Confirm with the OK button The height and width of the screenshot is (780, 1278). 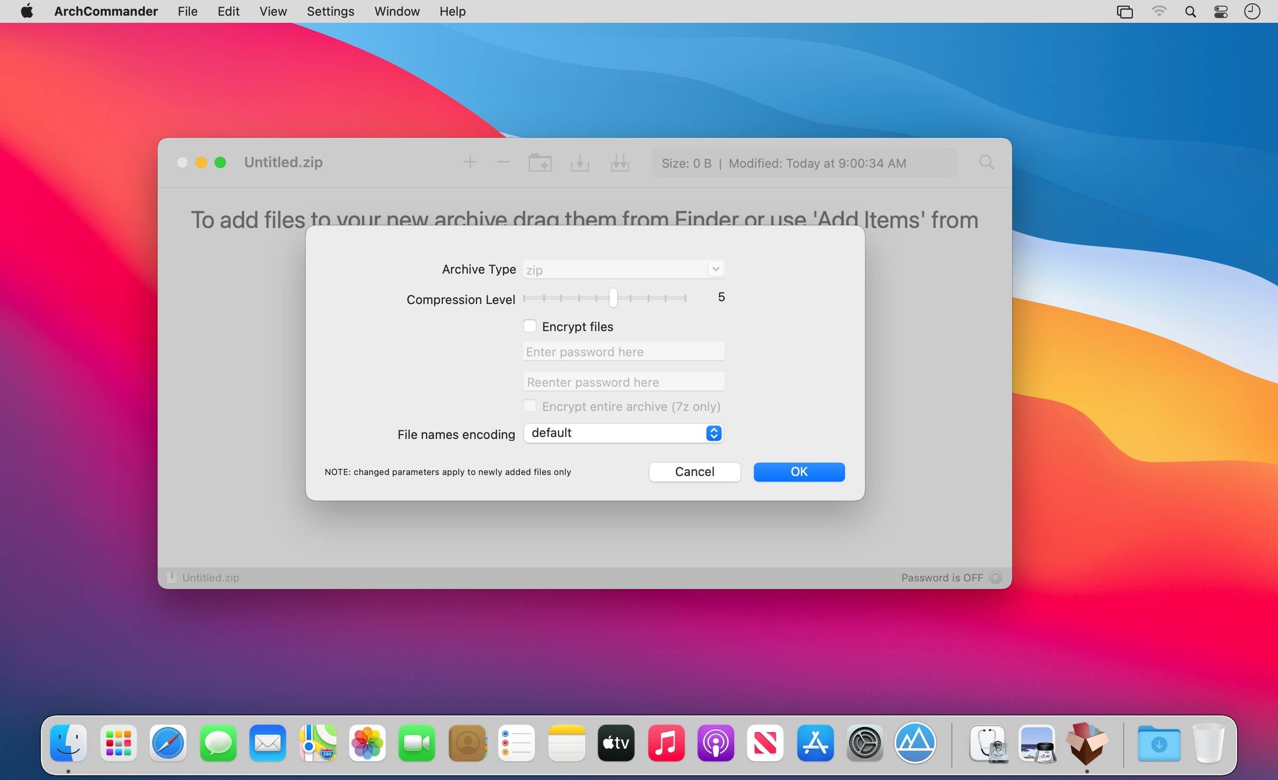[799, 472]
